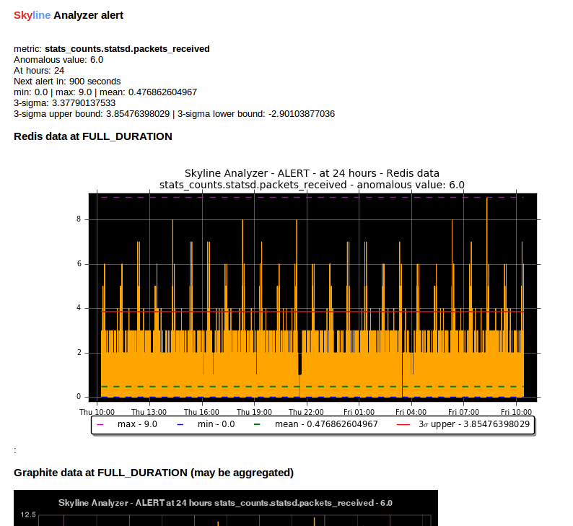Click the 3-sigma: 3.37790137533 line
This screenshot has width=573, height=526.
[65, 103]
